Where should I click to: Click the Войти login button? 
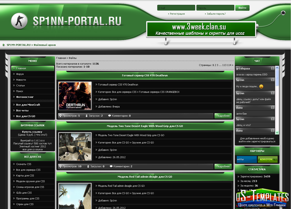click(x=242, y=8)
